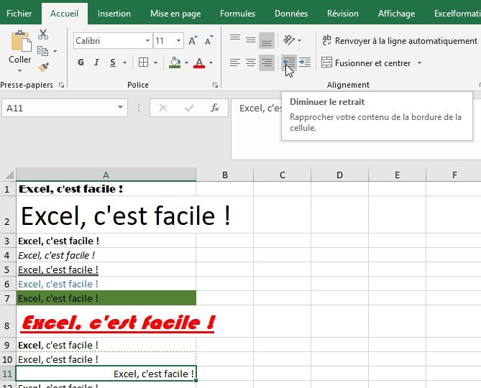Open the Name Box A11 dropdown arrow
Viewport: 481px width, 388px height.
pos(120,107)
